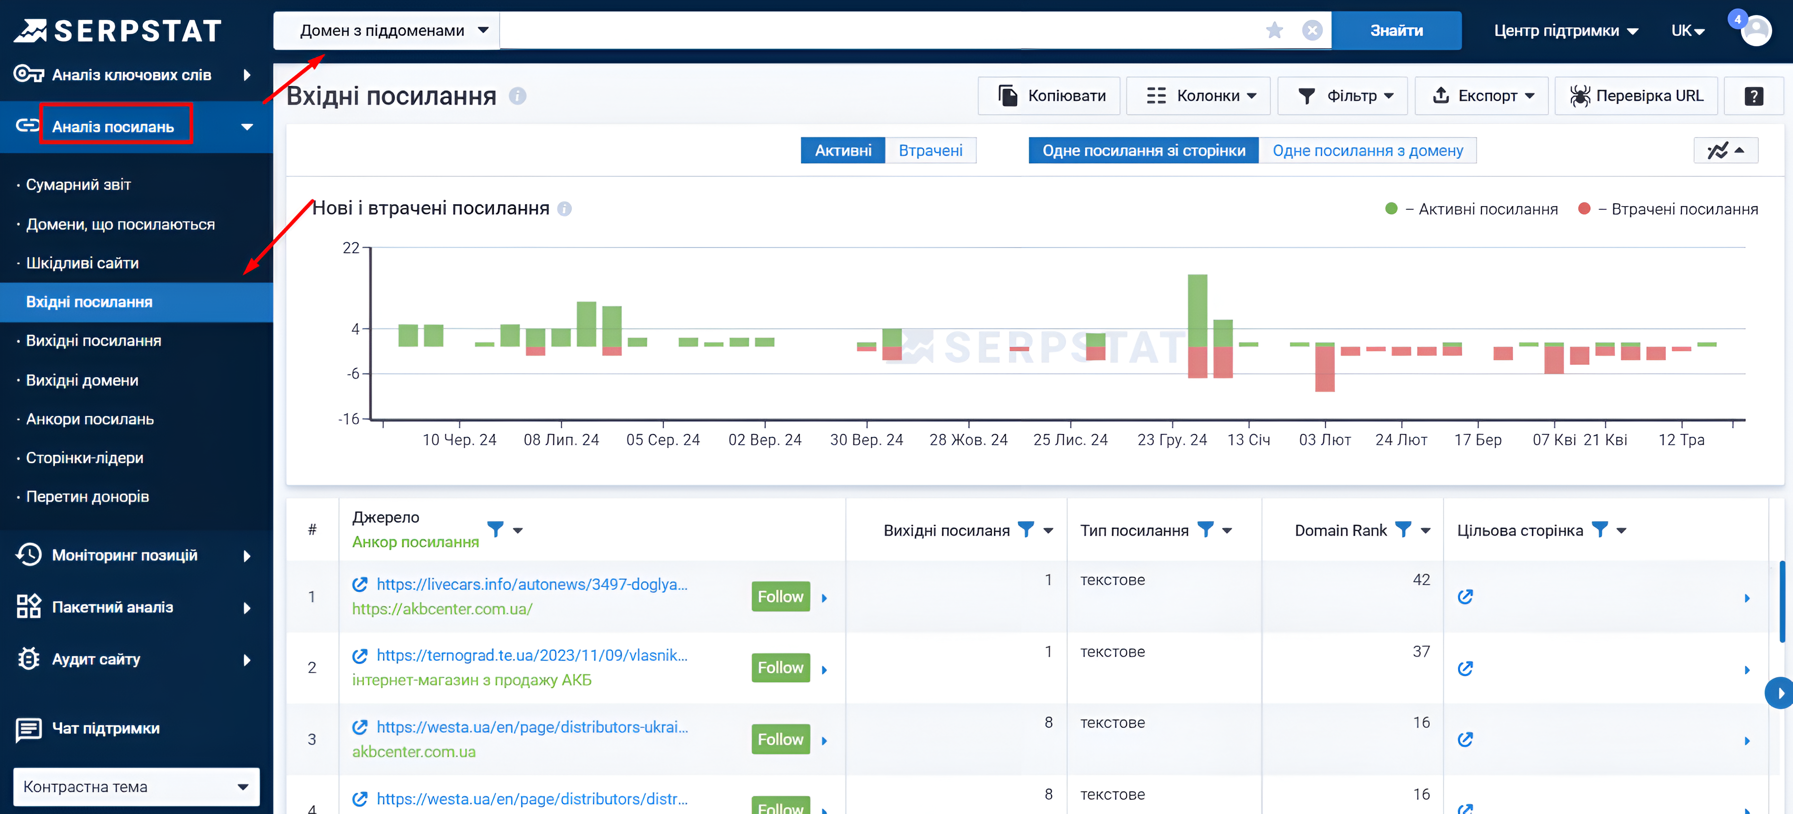This screenshot has width=1793, height=814.
Task: Collapse the chart with the graph toggle icon
Action: [1725, 150]
